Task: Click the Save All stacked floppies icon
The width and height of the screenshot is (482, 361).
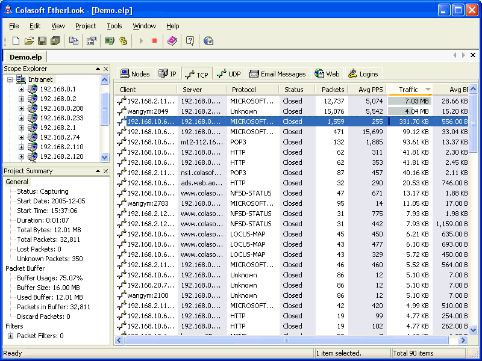Action: (x=55, y=40)
